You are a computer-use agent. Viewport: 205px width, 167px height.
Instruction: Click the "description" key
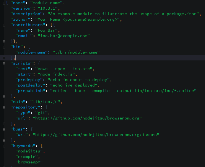tap(26, 14)
